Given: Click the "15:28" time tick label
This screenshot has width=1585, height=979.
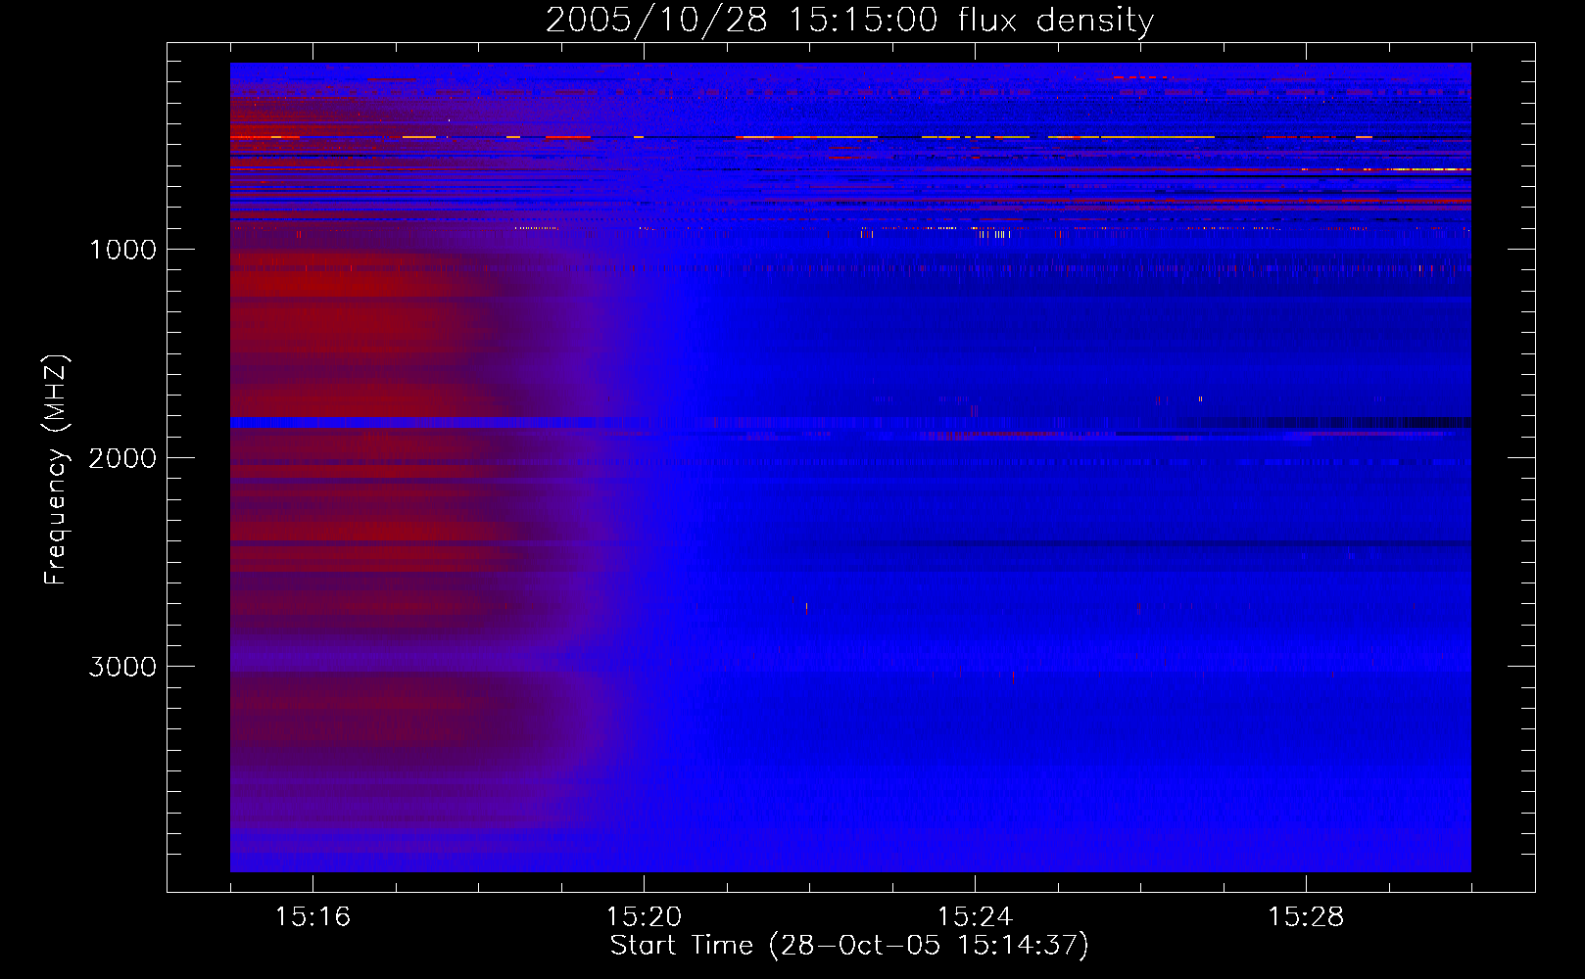Looking at the screenshot, I should point(1306,917).
